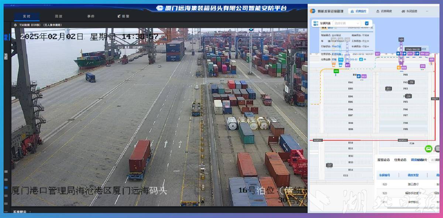Open the 报警动态 alarm status tab

tap(384, 160)
